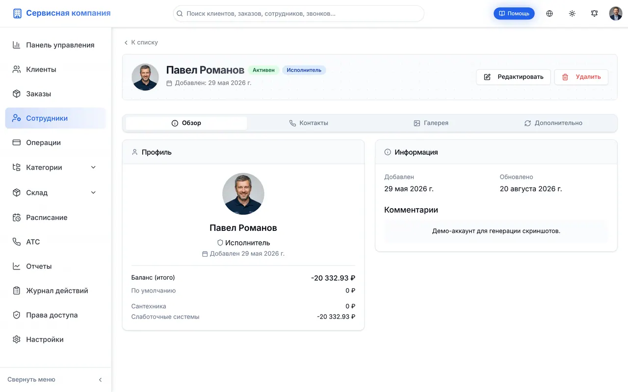
Task: Click the Заказы box icon
Action: [17, 94]
